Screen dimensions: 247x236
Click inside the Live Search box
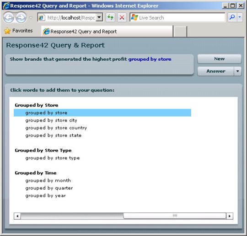[177, 17]
